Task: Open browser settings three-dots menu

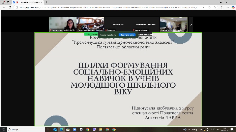Action: coord(228,7)
